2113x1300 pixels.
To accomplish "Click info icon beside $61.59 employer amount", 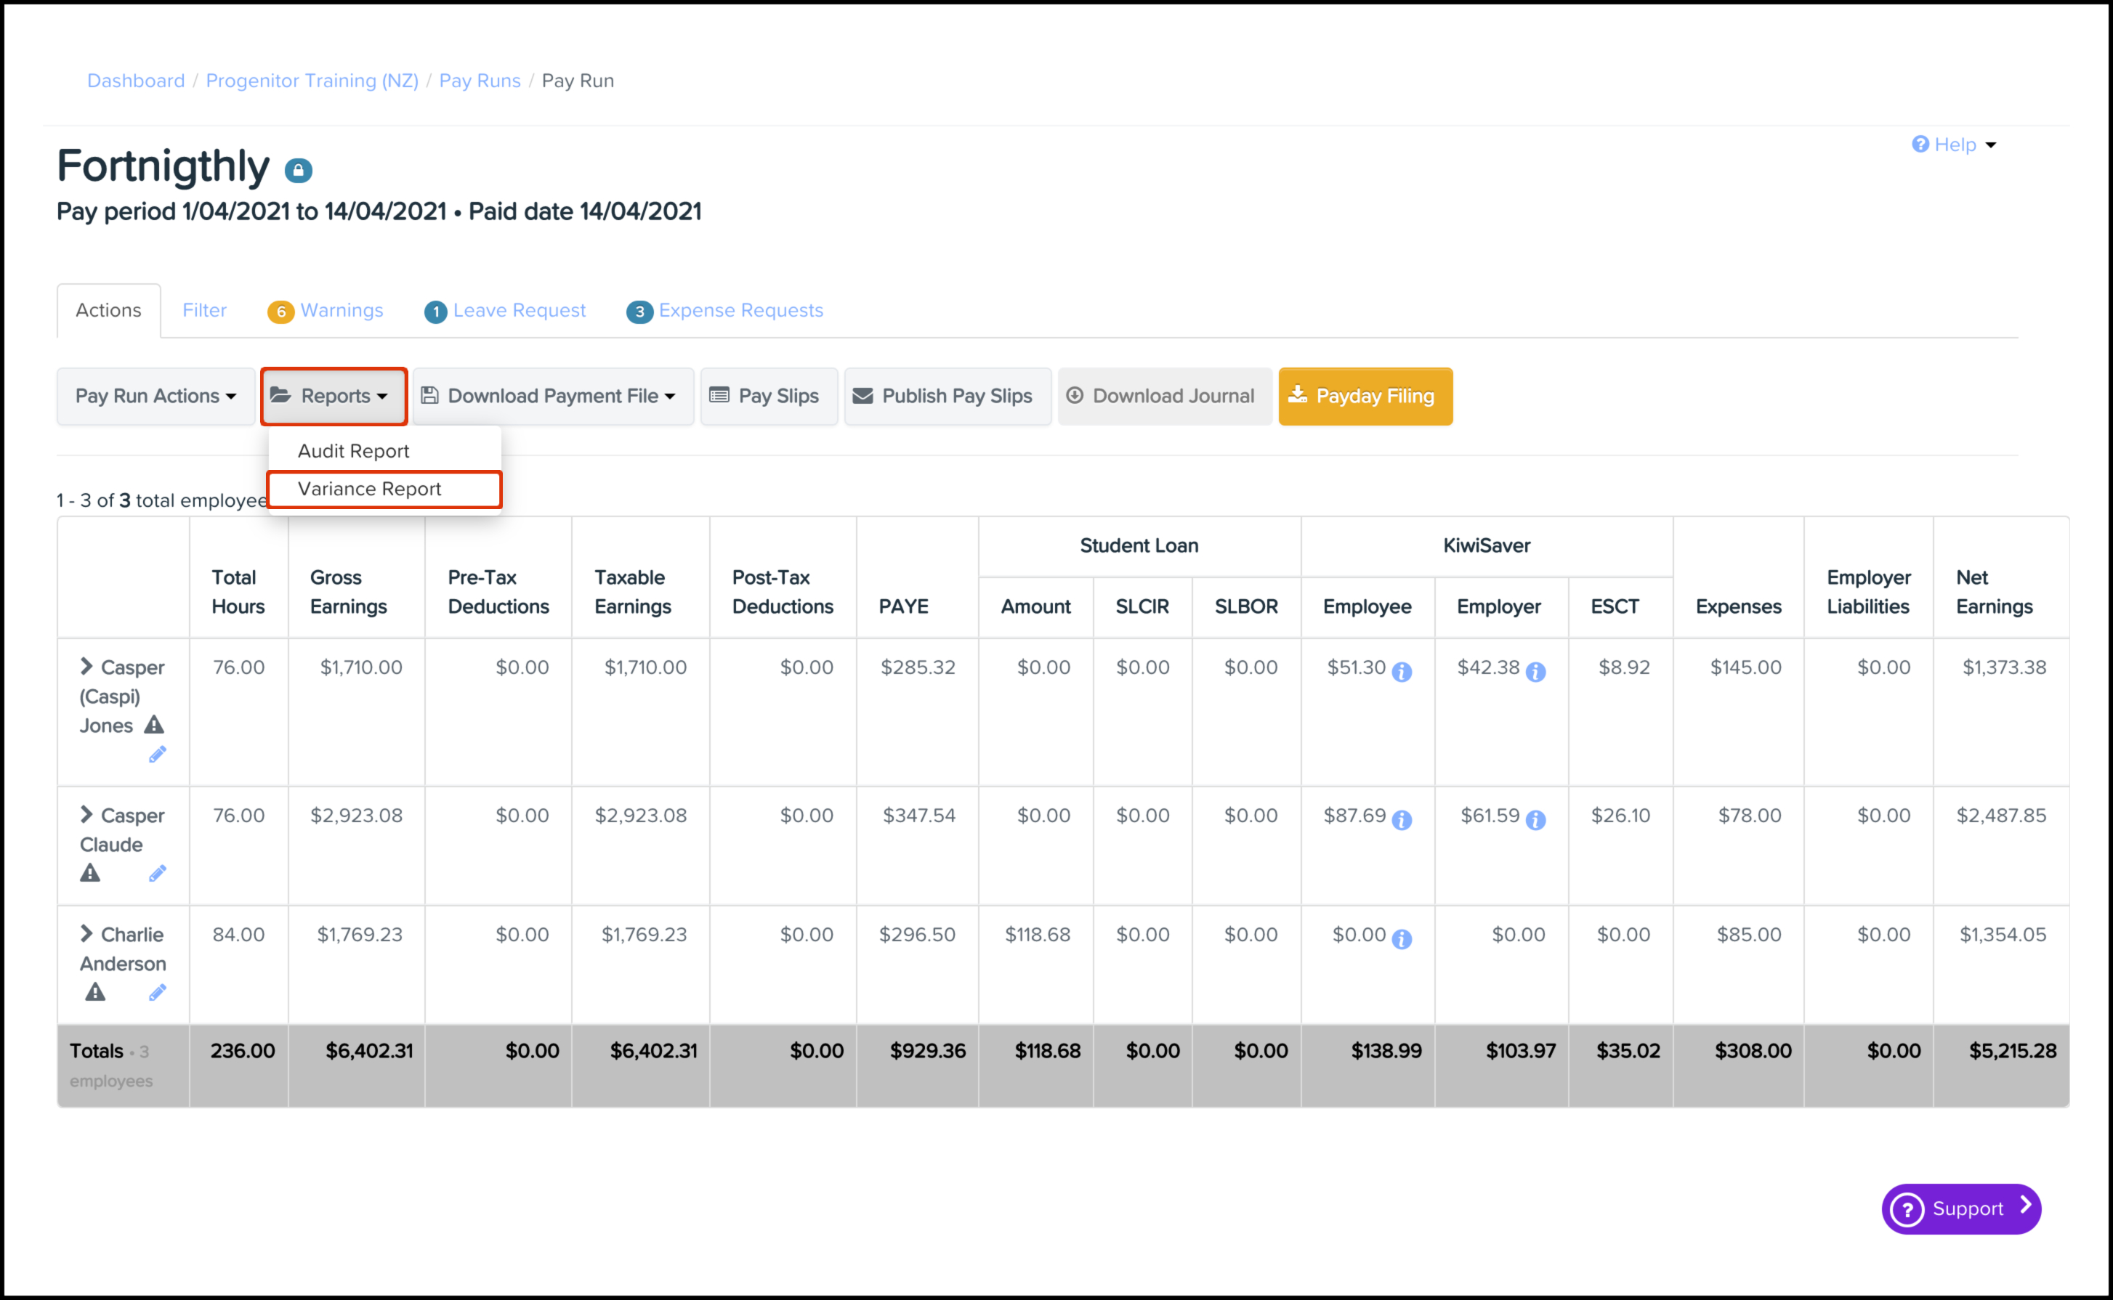I will click(1535, 820).
